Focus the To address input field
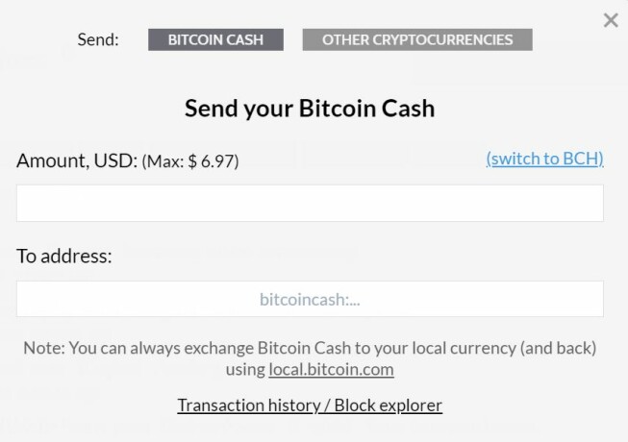Screen dimensions: 628x442 click(310, 299)
